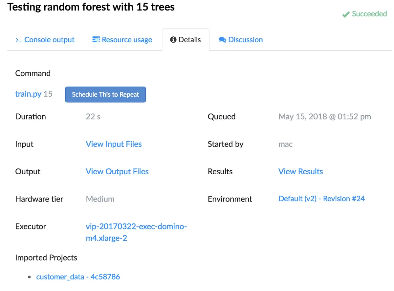The height and width of the screenshot is (291, 394).
Task: Click the Discussion speech bubbles icon
Action: (222, 40)
